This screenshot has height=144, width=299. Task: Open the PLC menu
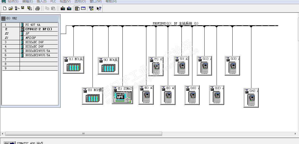pyautogui.click(x=53, y=2)
